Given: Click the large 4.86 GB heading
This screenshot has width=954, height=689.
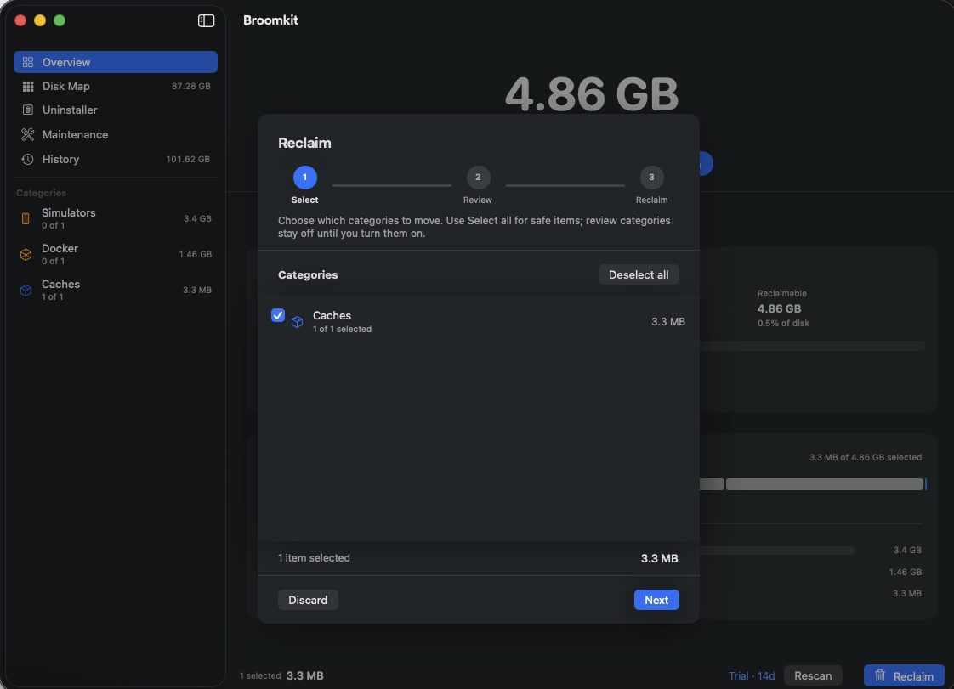Looking at the screenshot, I should point(592,94).
